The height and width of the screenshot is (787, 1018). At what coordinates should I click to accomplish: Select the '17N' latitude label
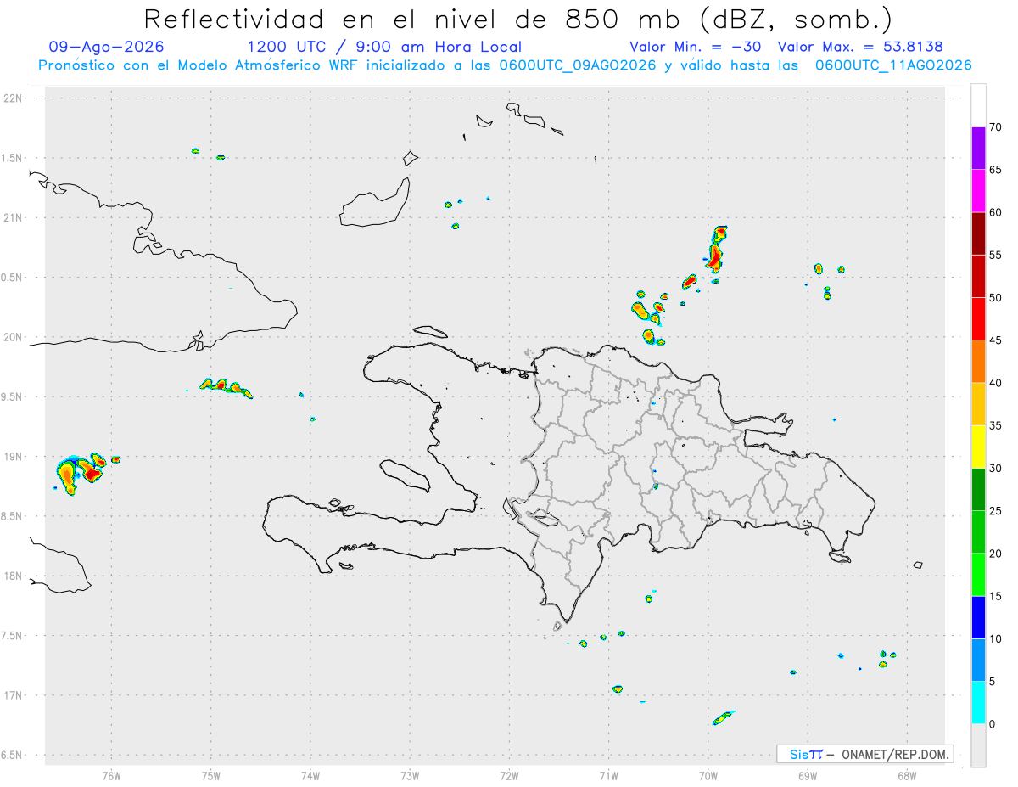pos(14,695)
